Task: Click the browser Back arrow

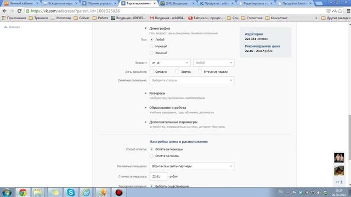Action: (x=4, y=11)
